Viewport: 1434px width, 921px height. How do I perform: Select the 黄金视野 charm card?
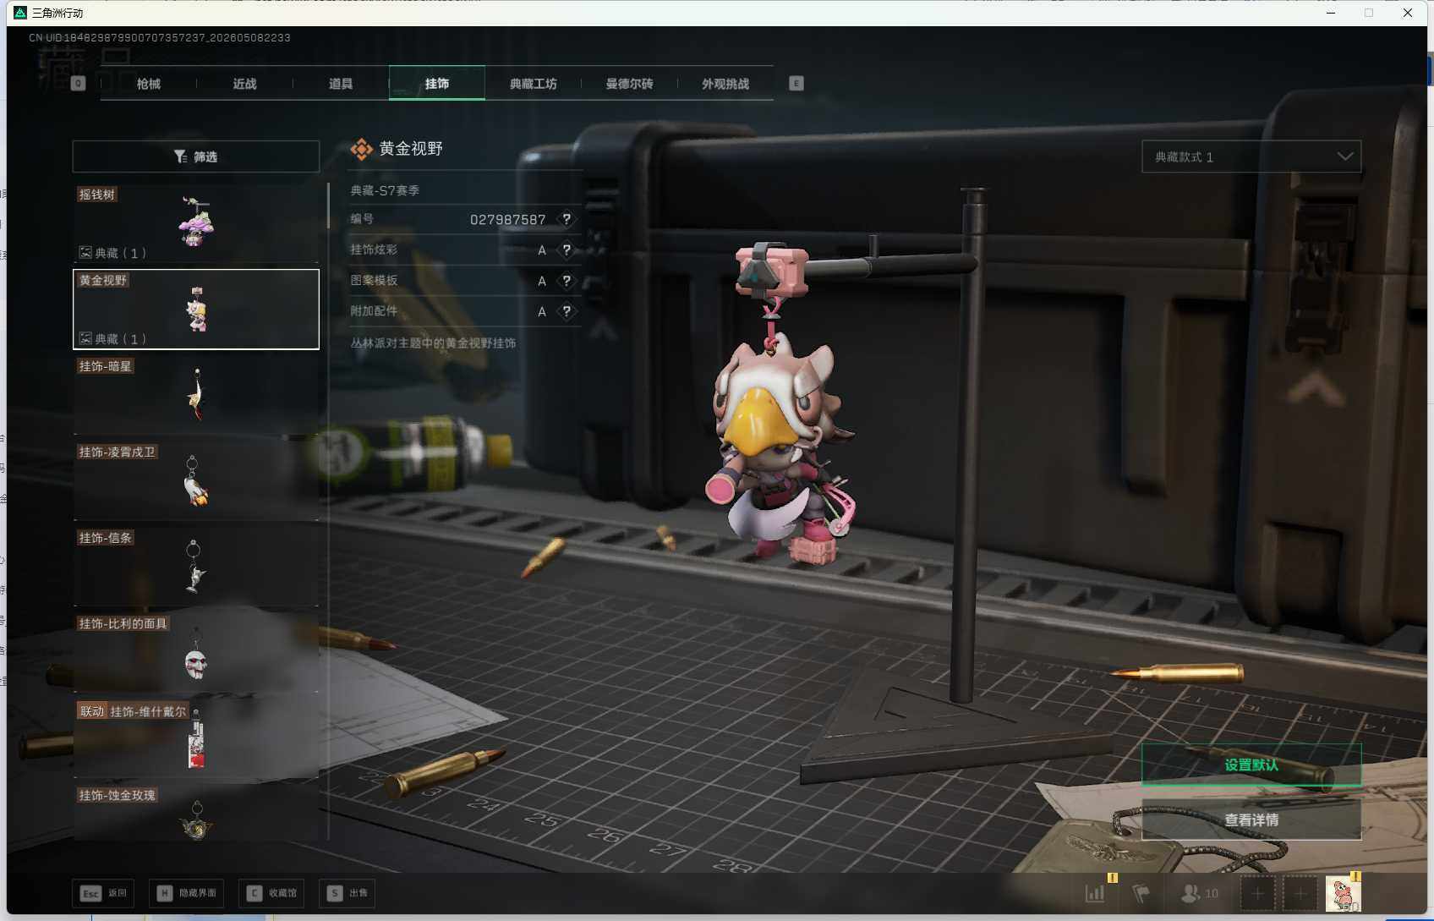point(196,309)
